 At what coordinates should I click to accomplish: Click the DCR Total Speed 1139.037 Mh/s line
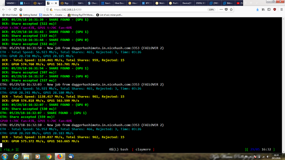63,137
